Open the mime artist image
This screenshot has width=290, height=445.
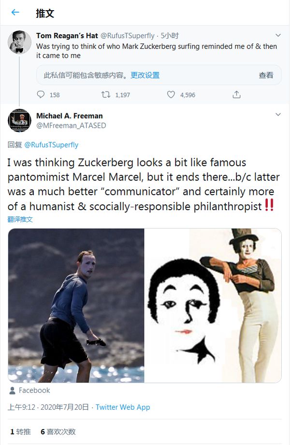213,305
